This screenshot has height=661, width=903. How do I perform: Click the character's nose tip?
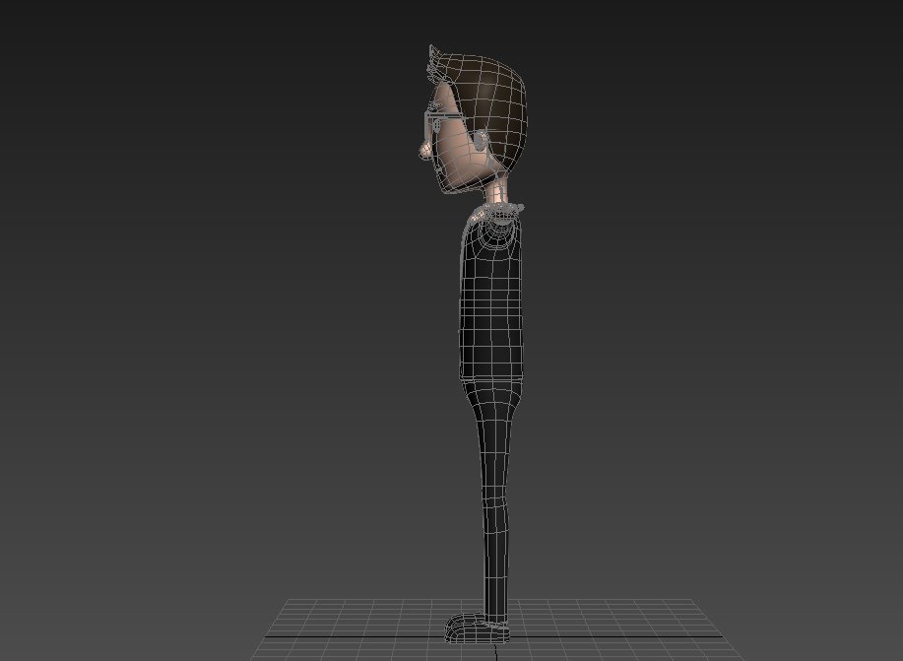click(x=424, y=150)
